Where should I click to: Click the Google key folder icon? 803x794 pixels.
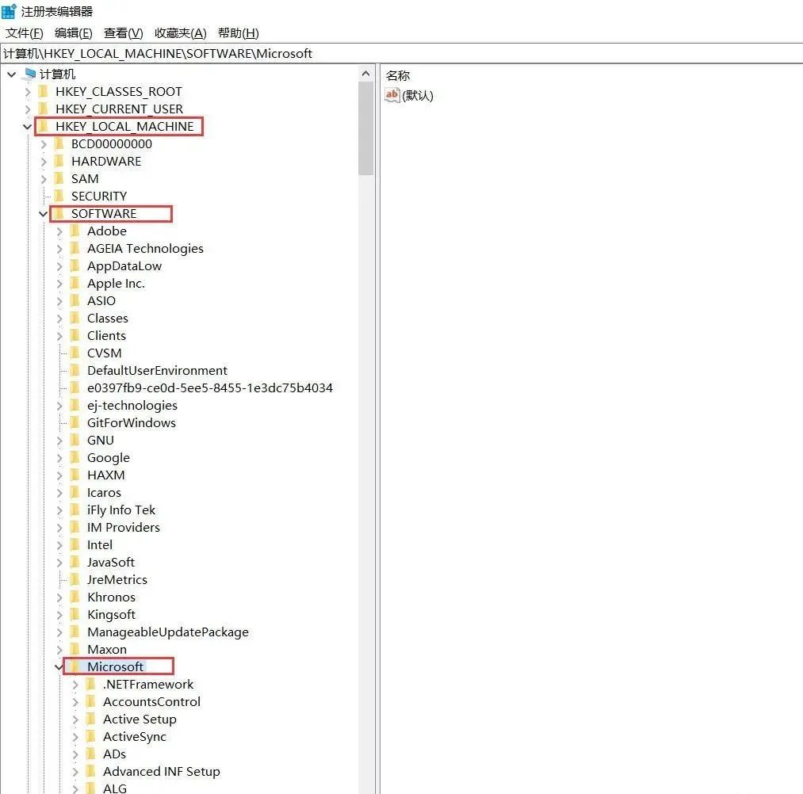click(x=75, y=457)
